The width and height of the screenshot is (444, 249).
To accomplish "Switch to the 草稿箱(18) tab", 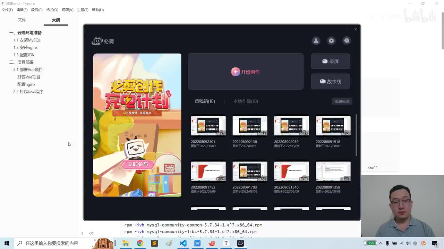I will (205, 101).
